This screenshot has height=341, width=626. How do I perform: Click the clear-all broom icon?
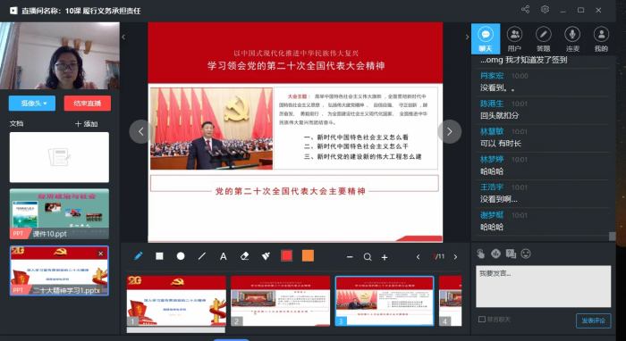(266, 256)
